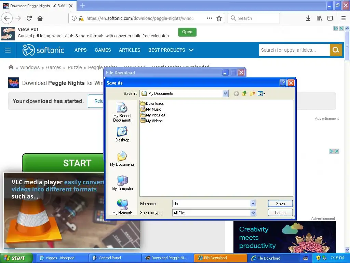Open the Games section on Softonic
The image size is (350, 263).
pyautogui.click(x=103, y=50)
